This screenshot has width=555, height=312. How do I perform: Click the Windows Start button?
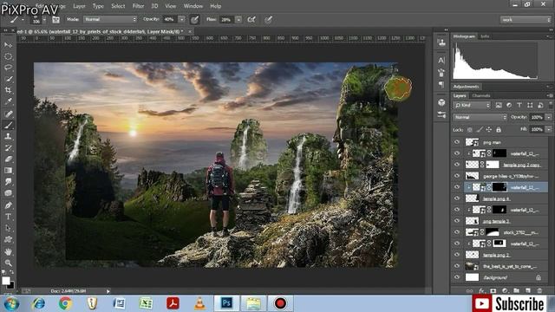click(x=11, y=304)
